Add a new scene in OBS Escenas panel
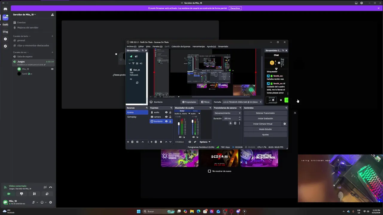The image size is (383, 215). coord(128,142)
